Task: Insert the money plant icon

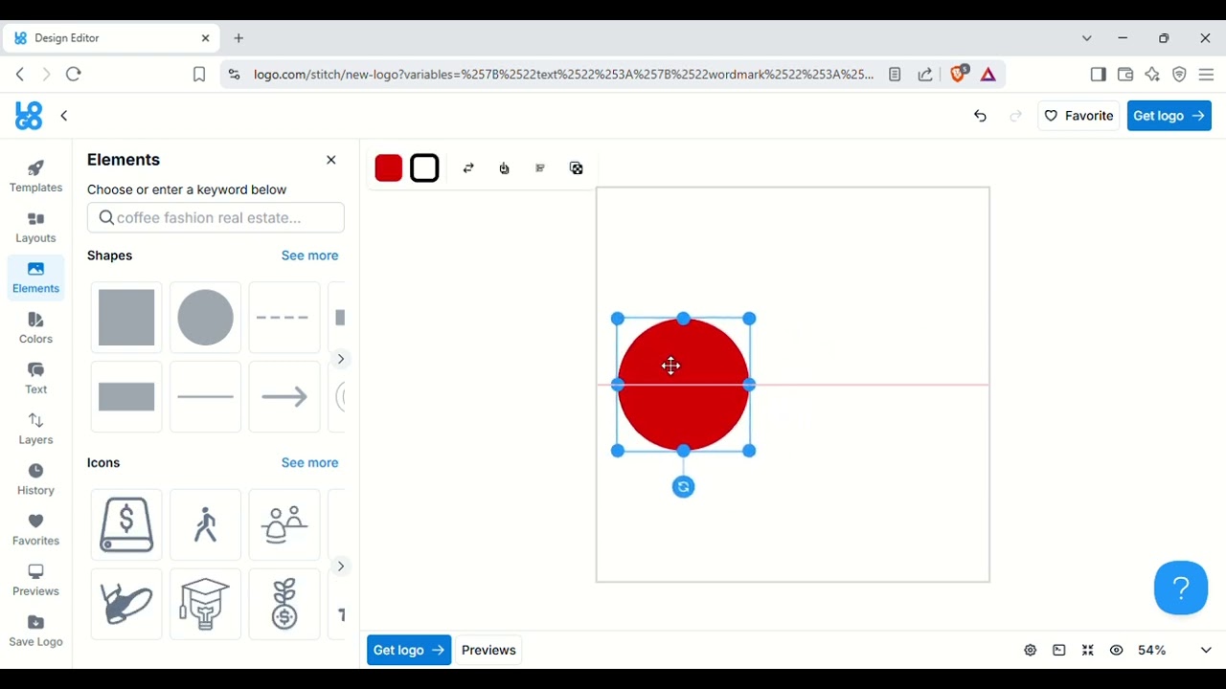Action: (284, 604)
